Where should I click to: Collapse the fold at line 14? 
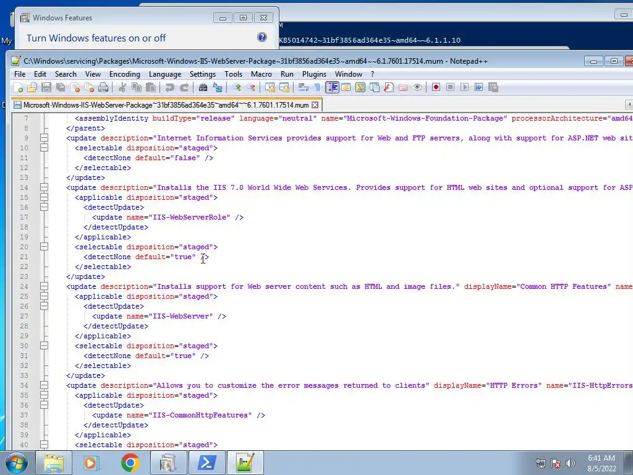(44, 187)
